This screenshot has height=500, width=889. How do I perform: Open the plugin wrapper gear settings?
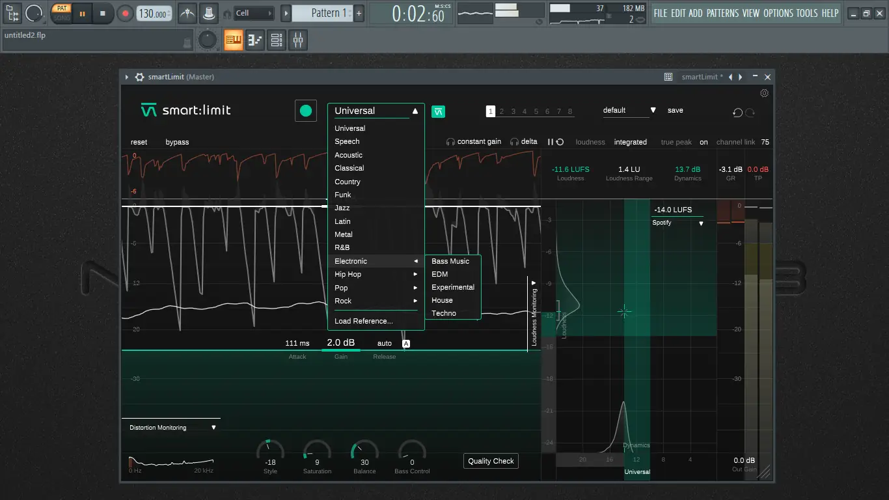[139, 77]
